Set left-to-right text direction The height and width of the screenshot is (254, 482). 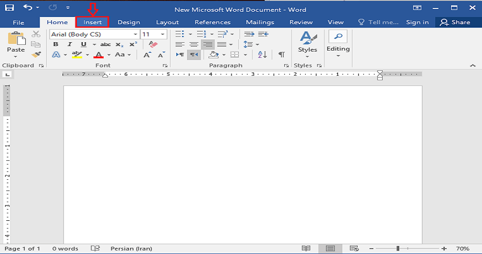pos(180,55)
